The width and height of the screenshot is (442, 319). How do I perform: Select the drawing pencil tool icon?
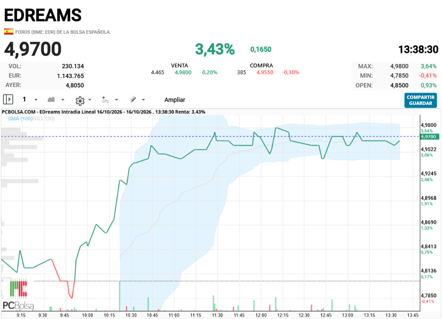133,99
